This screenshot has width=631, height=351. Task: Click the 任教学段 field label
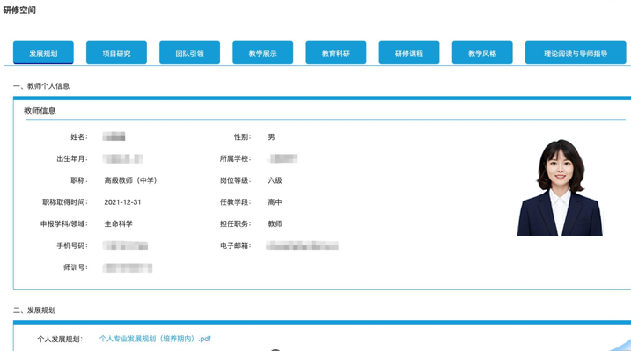pos(236,202)
